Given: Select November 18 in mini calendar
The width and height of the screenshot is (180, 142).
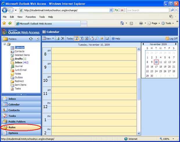Looking at the screenshot, I should pyautogui.click(x=161, y=67).
